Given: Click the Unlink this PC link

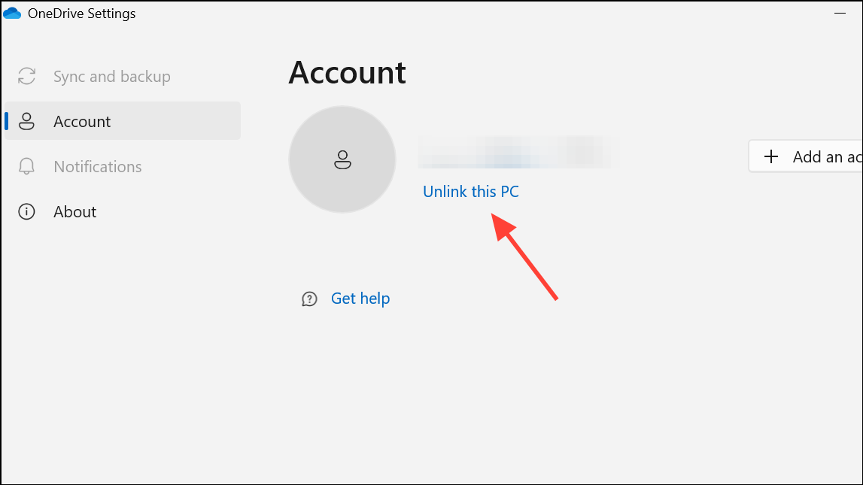Looking at the screenshot, I should tap(470, 191).
